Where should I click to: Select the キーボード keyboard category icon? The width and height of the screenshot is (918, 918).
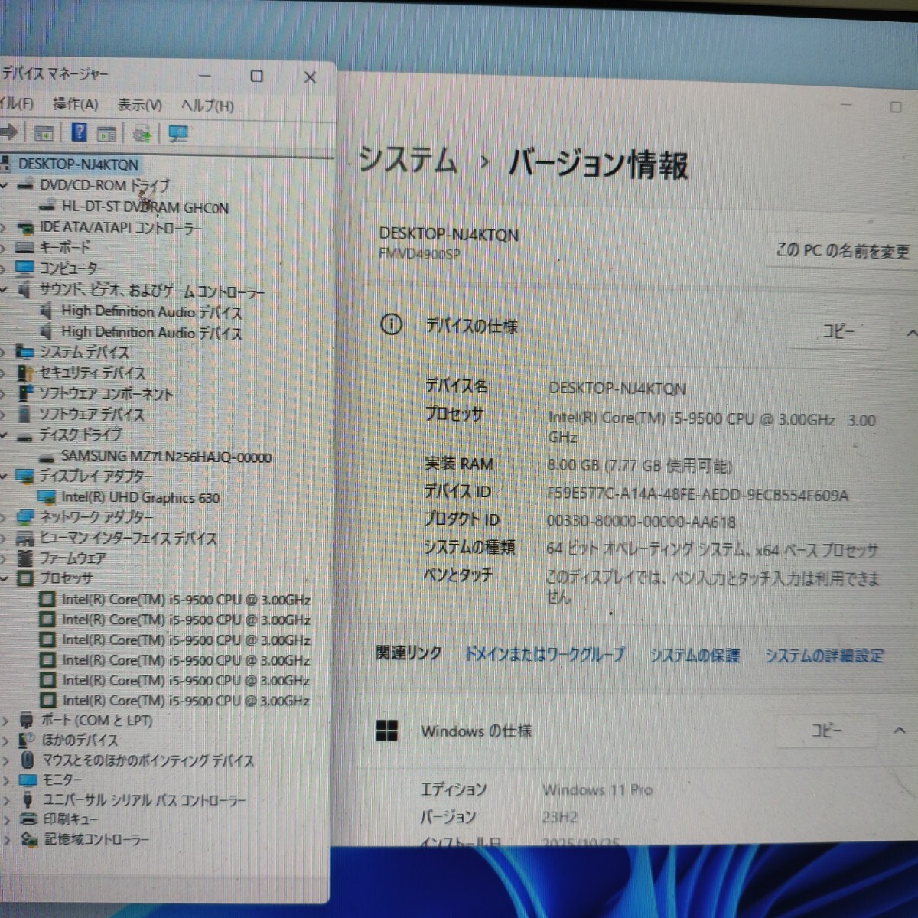pos(25,247)
